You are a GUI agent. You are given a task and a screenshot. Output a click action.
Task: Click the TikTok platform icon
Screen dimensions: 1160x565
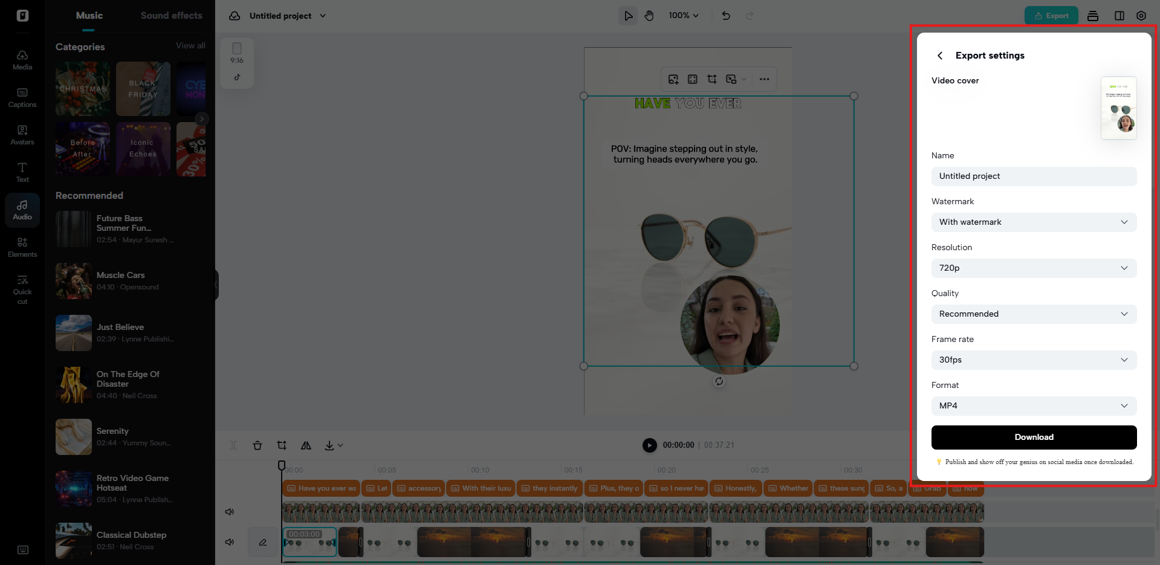[237, 77]
